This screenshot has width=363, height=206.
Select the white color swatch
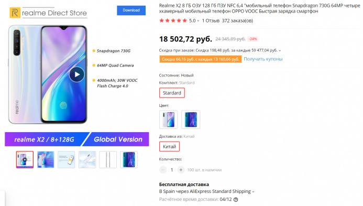coord(168,120)
